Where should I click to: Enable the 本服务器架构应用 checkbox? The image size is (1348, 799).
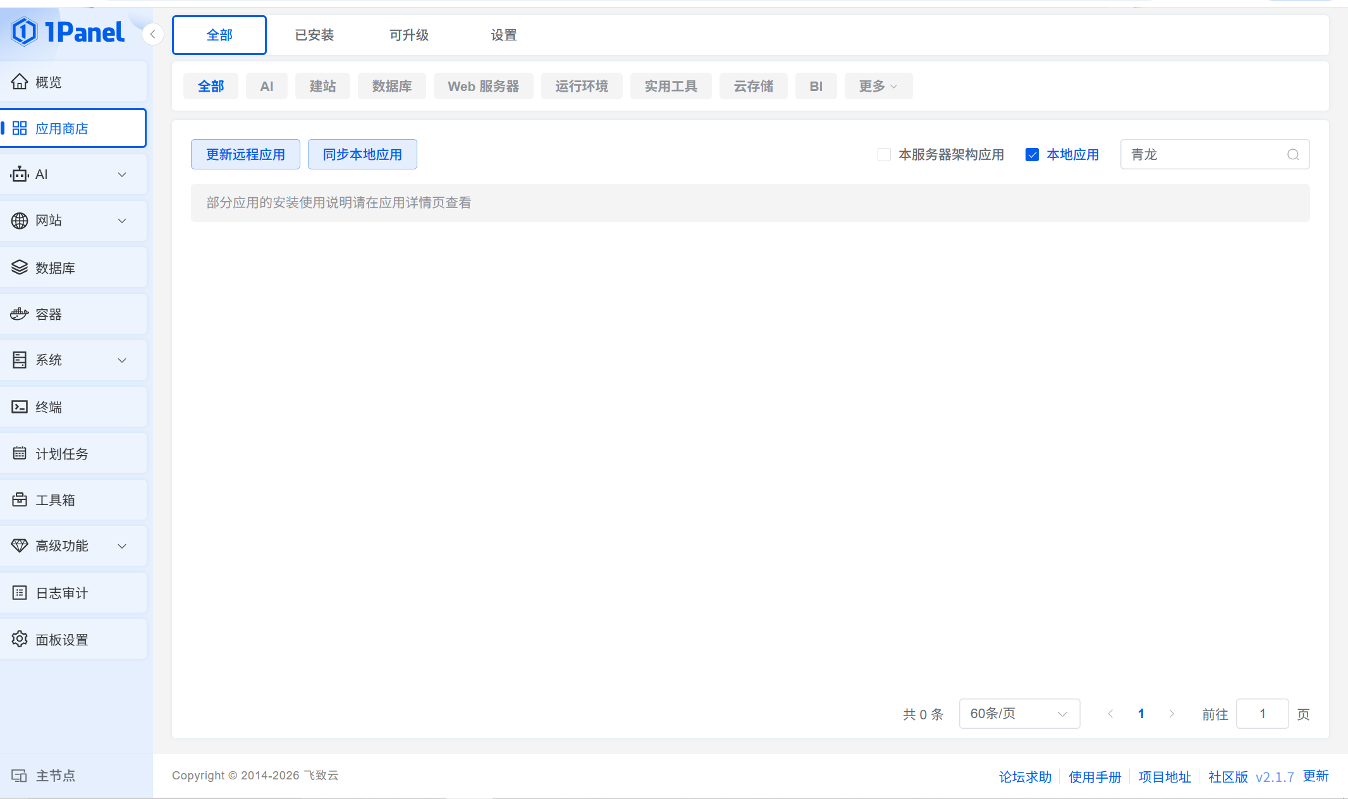point(884,155)
